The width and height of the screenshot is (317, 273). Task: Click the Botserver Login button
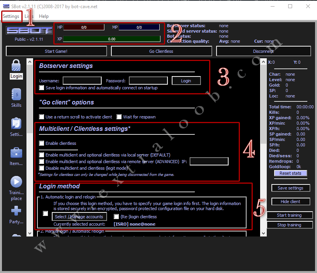point(186,81)
